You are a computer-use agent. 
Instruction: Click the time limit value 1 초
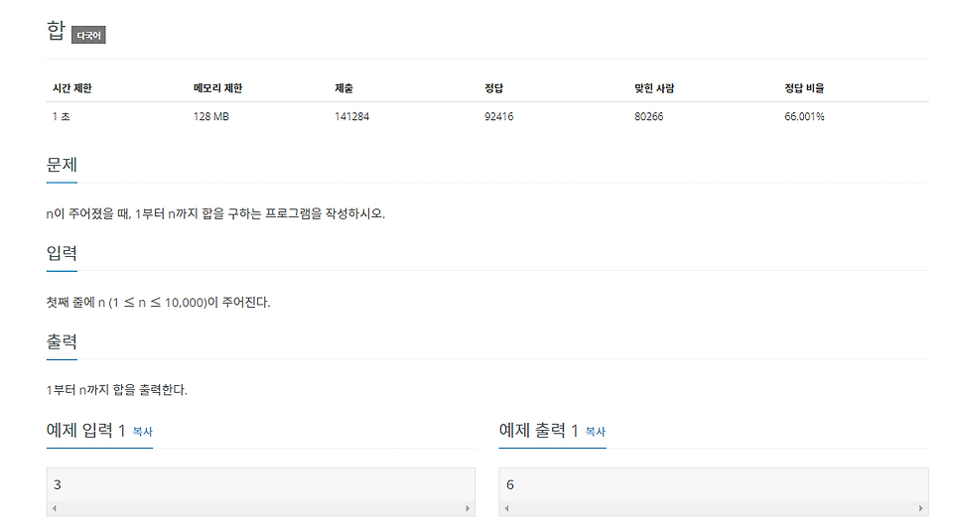tap(61, 116)
